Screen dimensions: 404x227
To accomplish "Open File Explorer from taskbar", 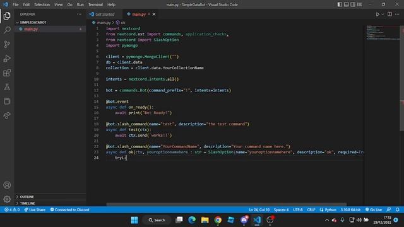I will click(205, 220).
